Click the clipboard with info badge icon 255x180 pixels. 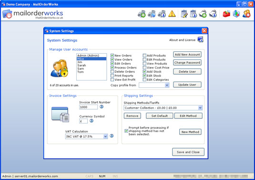tap(194, 14)
